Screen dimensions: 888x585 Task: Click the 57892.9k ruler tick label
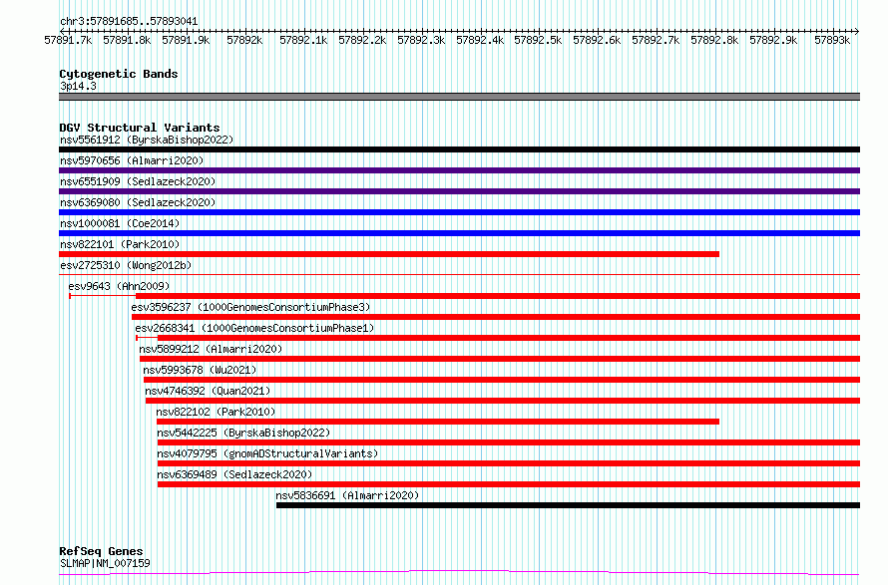point(773,40)
